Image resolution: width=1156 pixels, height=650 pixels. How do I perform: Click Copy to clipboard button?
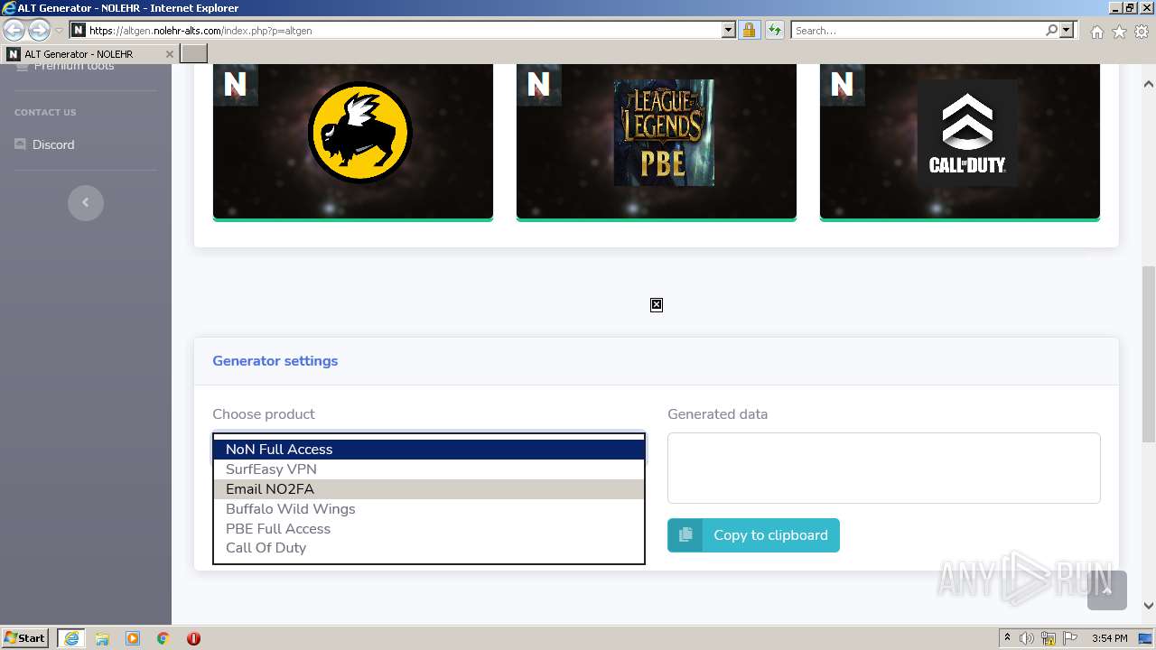click(x=753, y=534)
